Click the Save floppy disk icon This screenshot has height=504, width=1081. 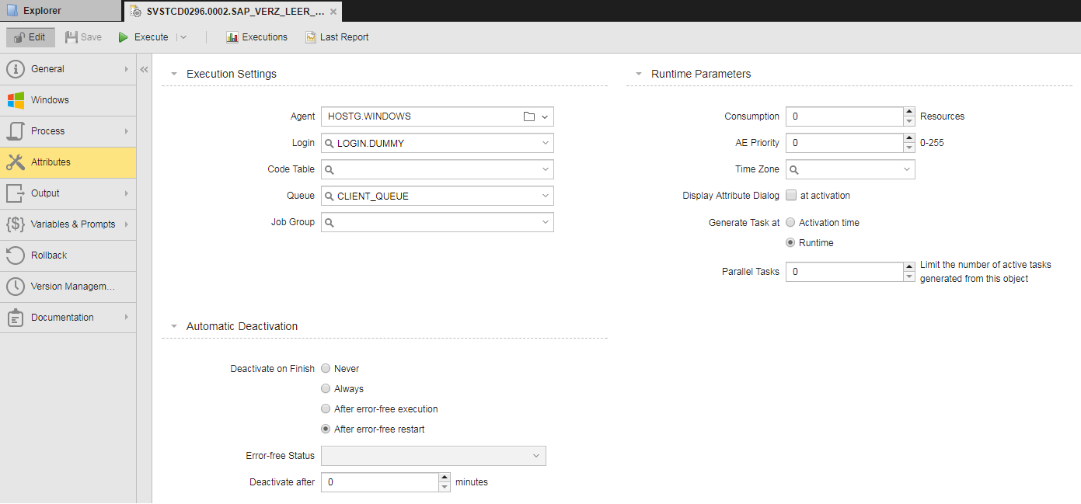click(x=71, y=37)
